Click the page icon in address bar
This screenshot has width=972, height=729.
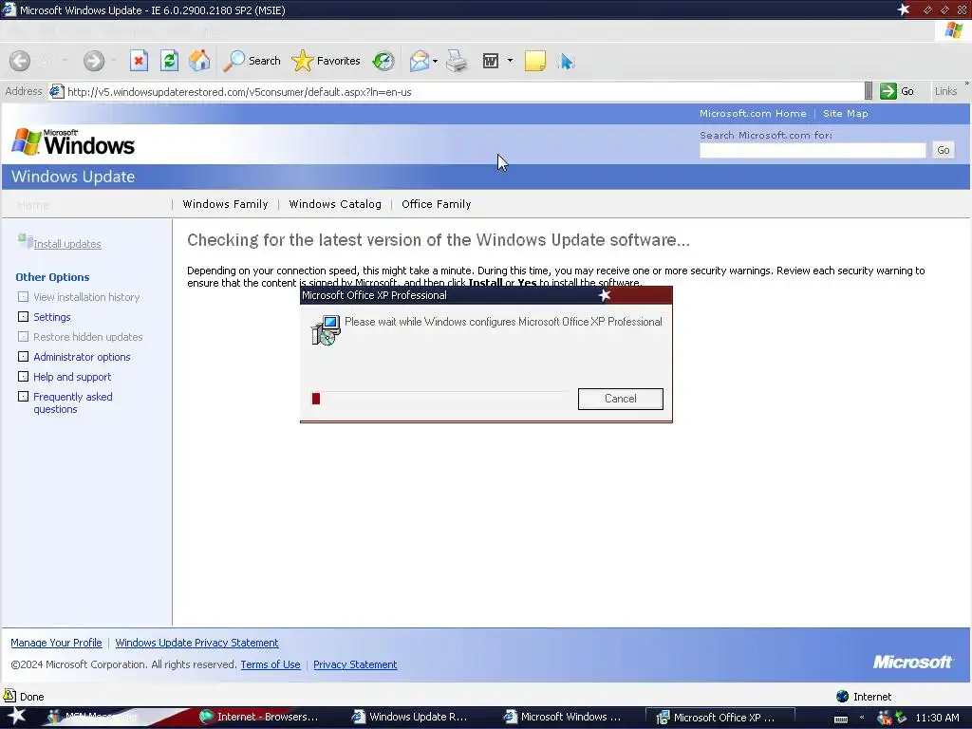[x=56, y=91]
